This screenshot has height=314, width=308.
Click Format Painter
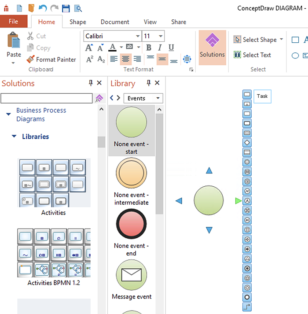pos(51,59)
